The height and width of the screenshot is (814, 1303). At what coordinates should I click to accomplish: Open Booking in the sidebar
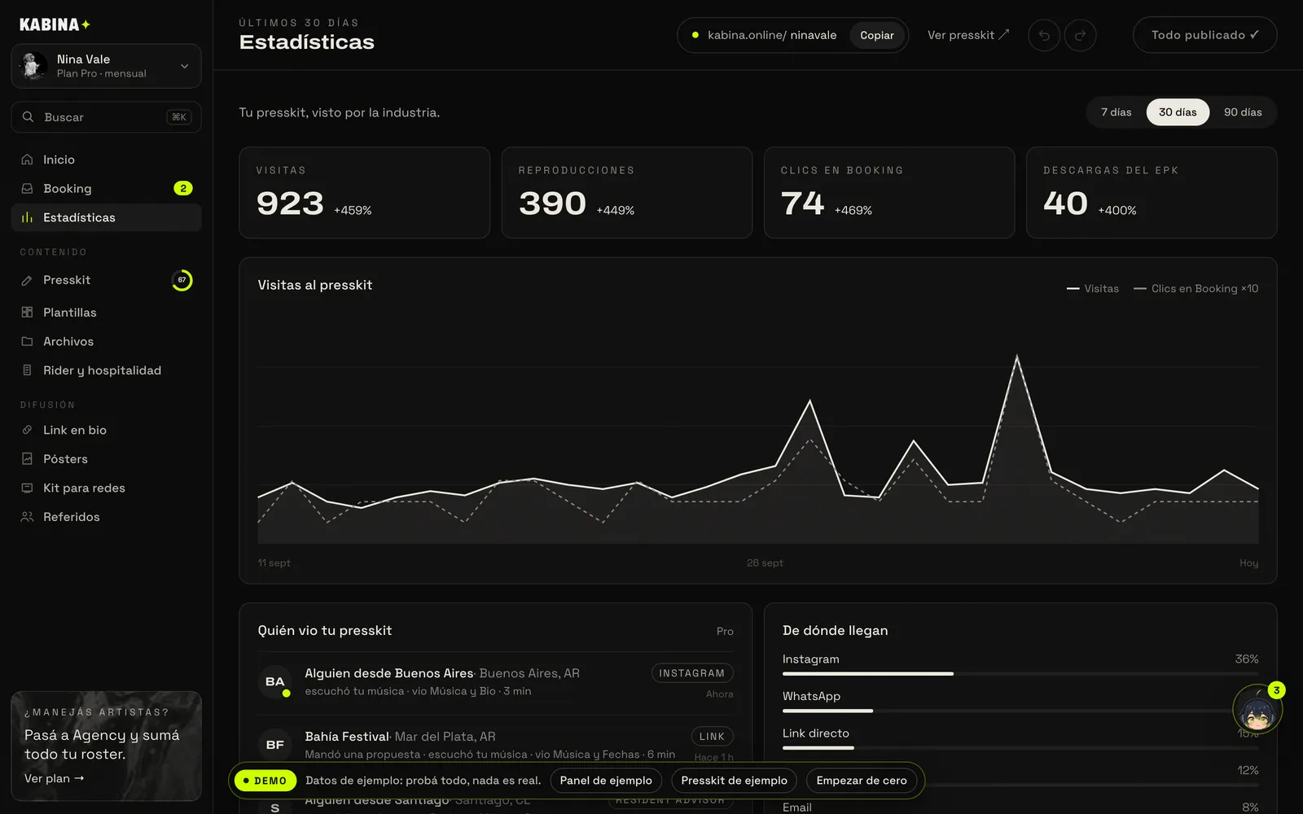coord(106,189)
